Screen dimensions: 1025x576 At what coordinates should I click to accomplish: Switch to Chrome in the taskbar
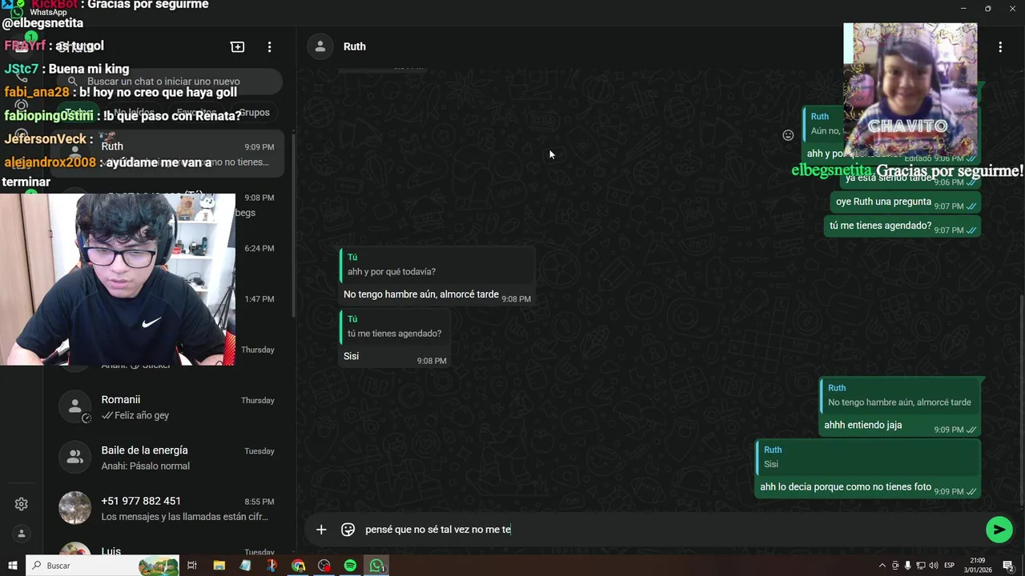point(298,566)
